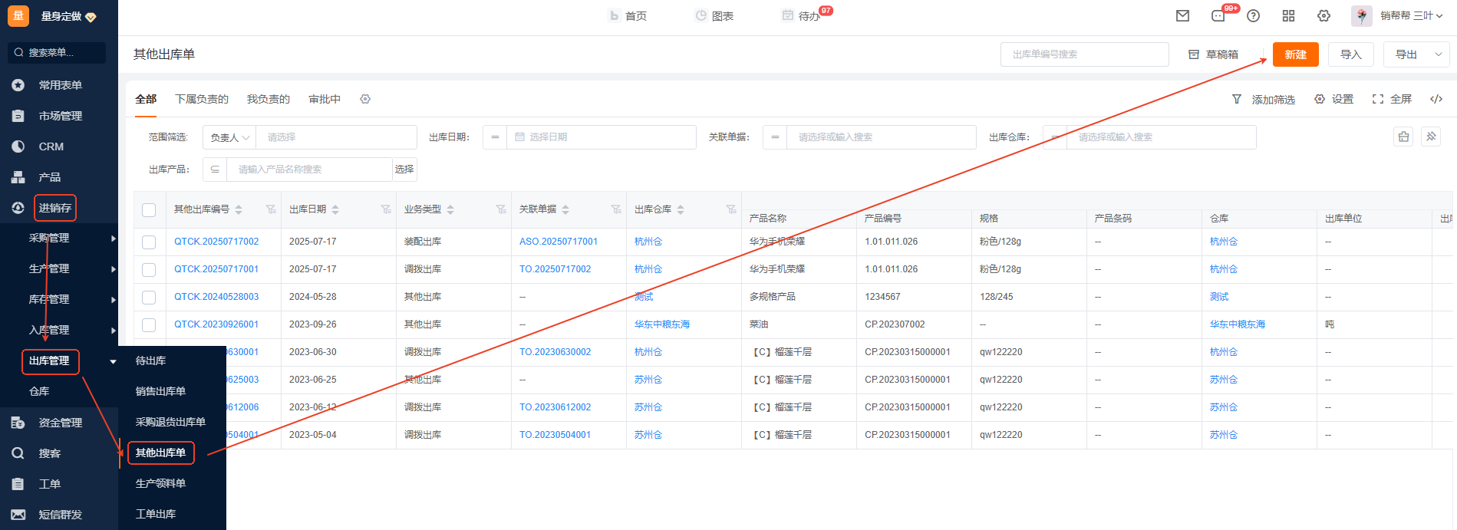Expand 生产管理 submenu
Screen dimensions: 1457x530
coord(114,269)
